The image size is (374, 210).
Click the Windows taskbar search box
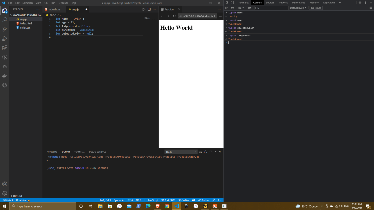point(43,206)
